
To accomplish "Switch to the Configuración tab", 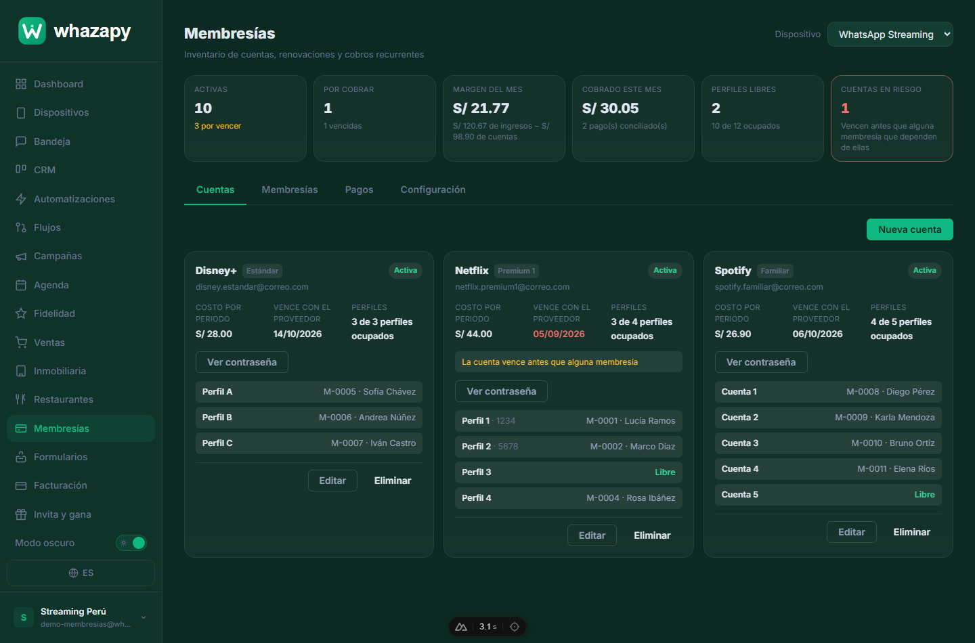I will click(433, 190).
